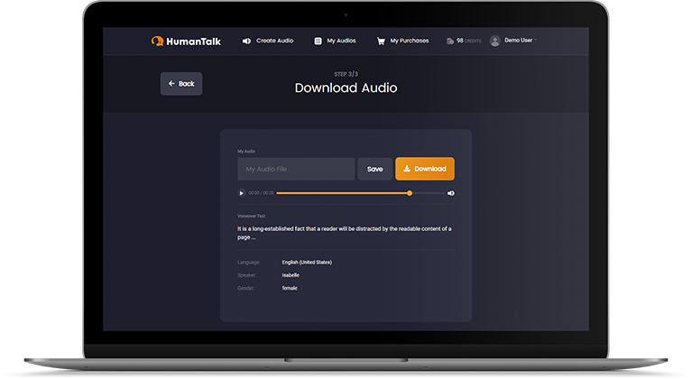Click the My Audio File name field
The width and height of the screenshot is (692, 379).
point(296,169)
